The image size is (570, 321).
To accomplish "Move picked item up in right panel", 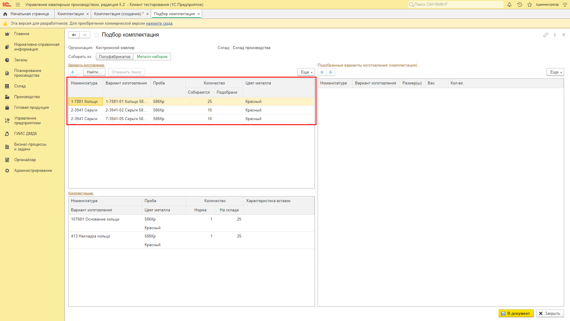I will click(322, 72).
